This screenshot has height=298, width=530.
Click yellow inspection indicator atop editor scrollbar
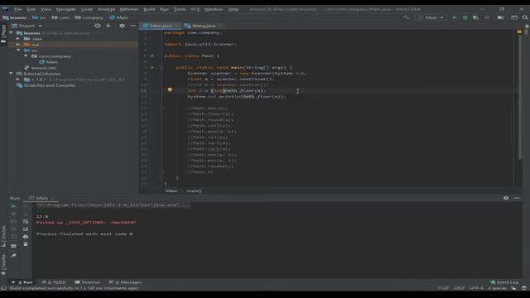click(519, 31)
